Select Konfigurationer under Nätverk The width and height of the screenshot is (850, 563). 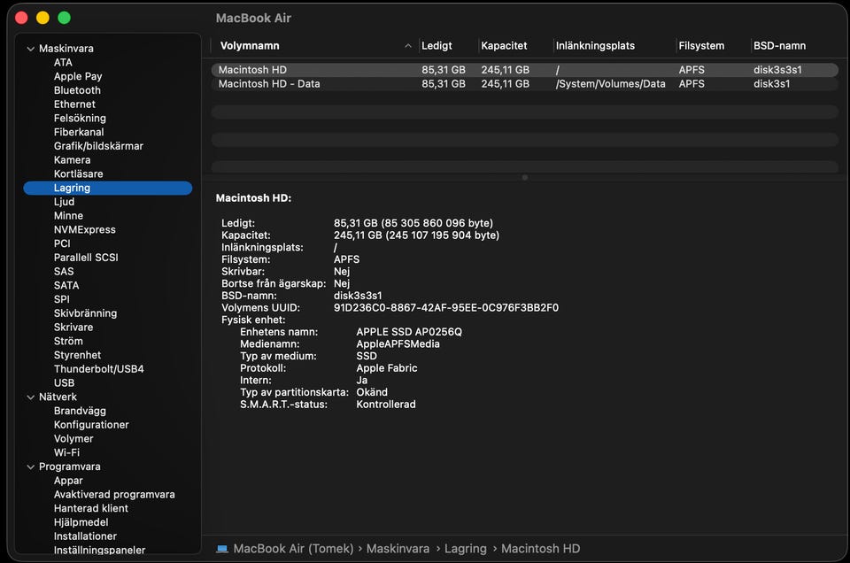pos(91,425)
